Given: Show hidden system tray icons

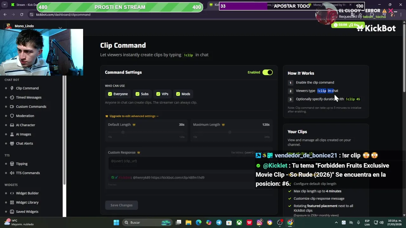Looking at the screenshot, I should (337, 222).
